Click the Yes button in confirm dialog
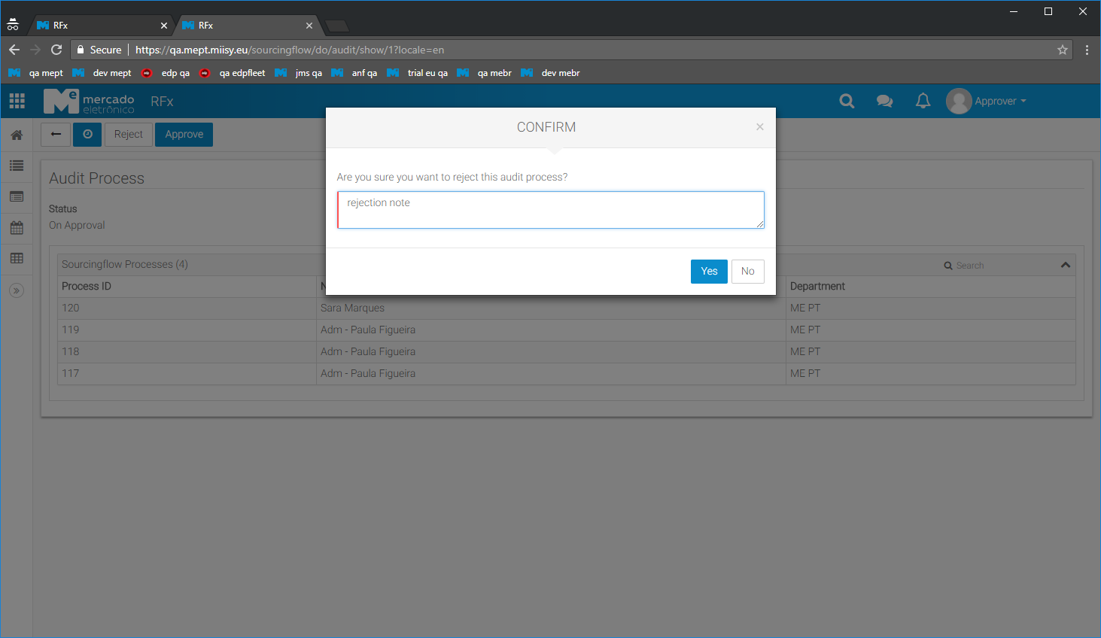The width and height of the screenshot is (1101, 638). (708, 272)
